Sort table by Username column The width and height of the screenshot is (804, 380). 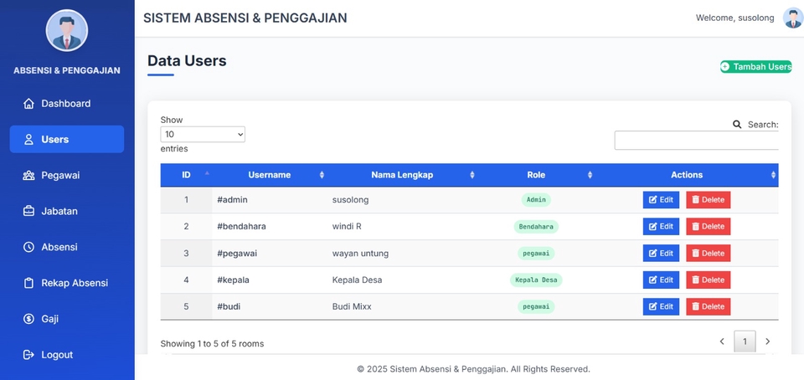[269, 175]
